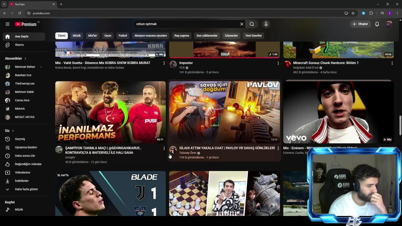Open options for Kobra Murat mix
The width and height of the screenshot is (402, 226).
[164, 63]
